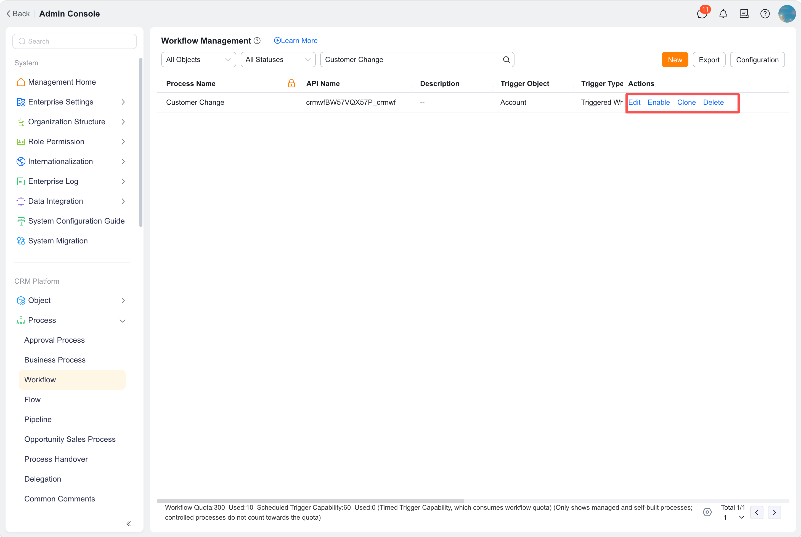Click the Learn More link
Viewport: 801px width, 537px height.
coord(296,41)
